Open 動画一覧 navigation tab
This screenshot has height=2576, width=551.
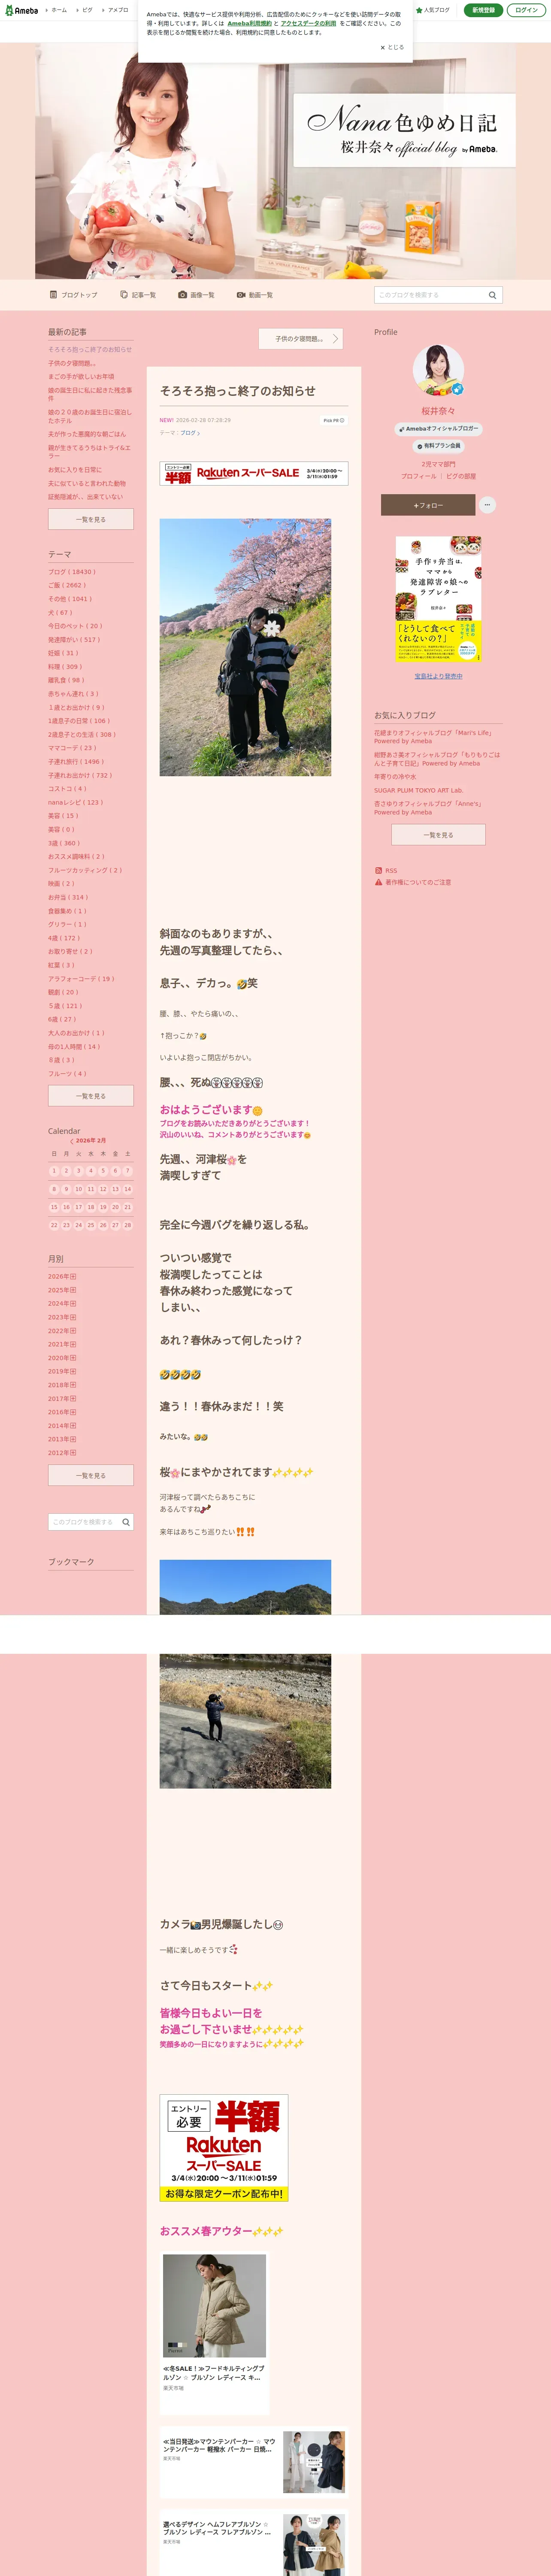pos(255,295)
